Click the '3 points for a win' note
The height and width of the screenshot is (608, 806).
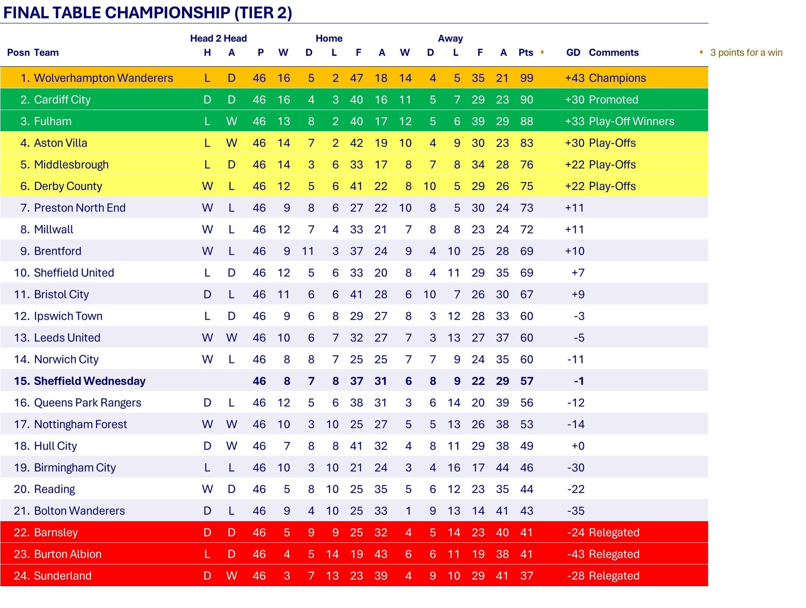[x=746, y=52]
